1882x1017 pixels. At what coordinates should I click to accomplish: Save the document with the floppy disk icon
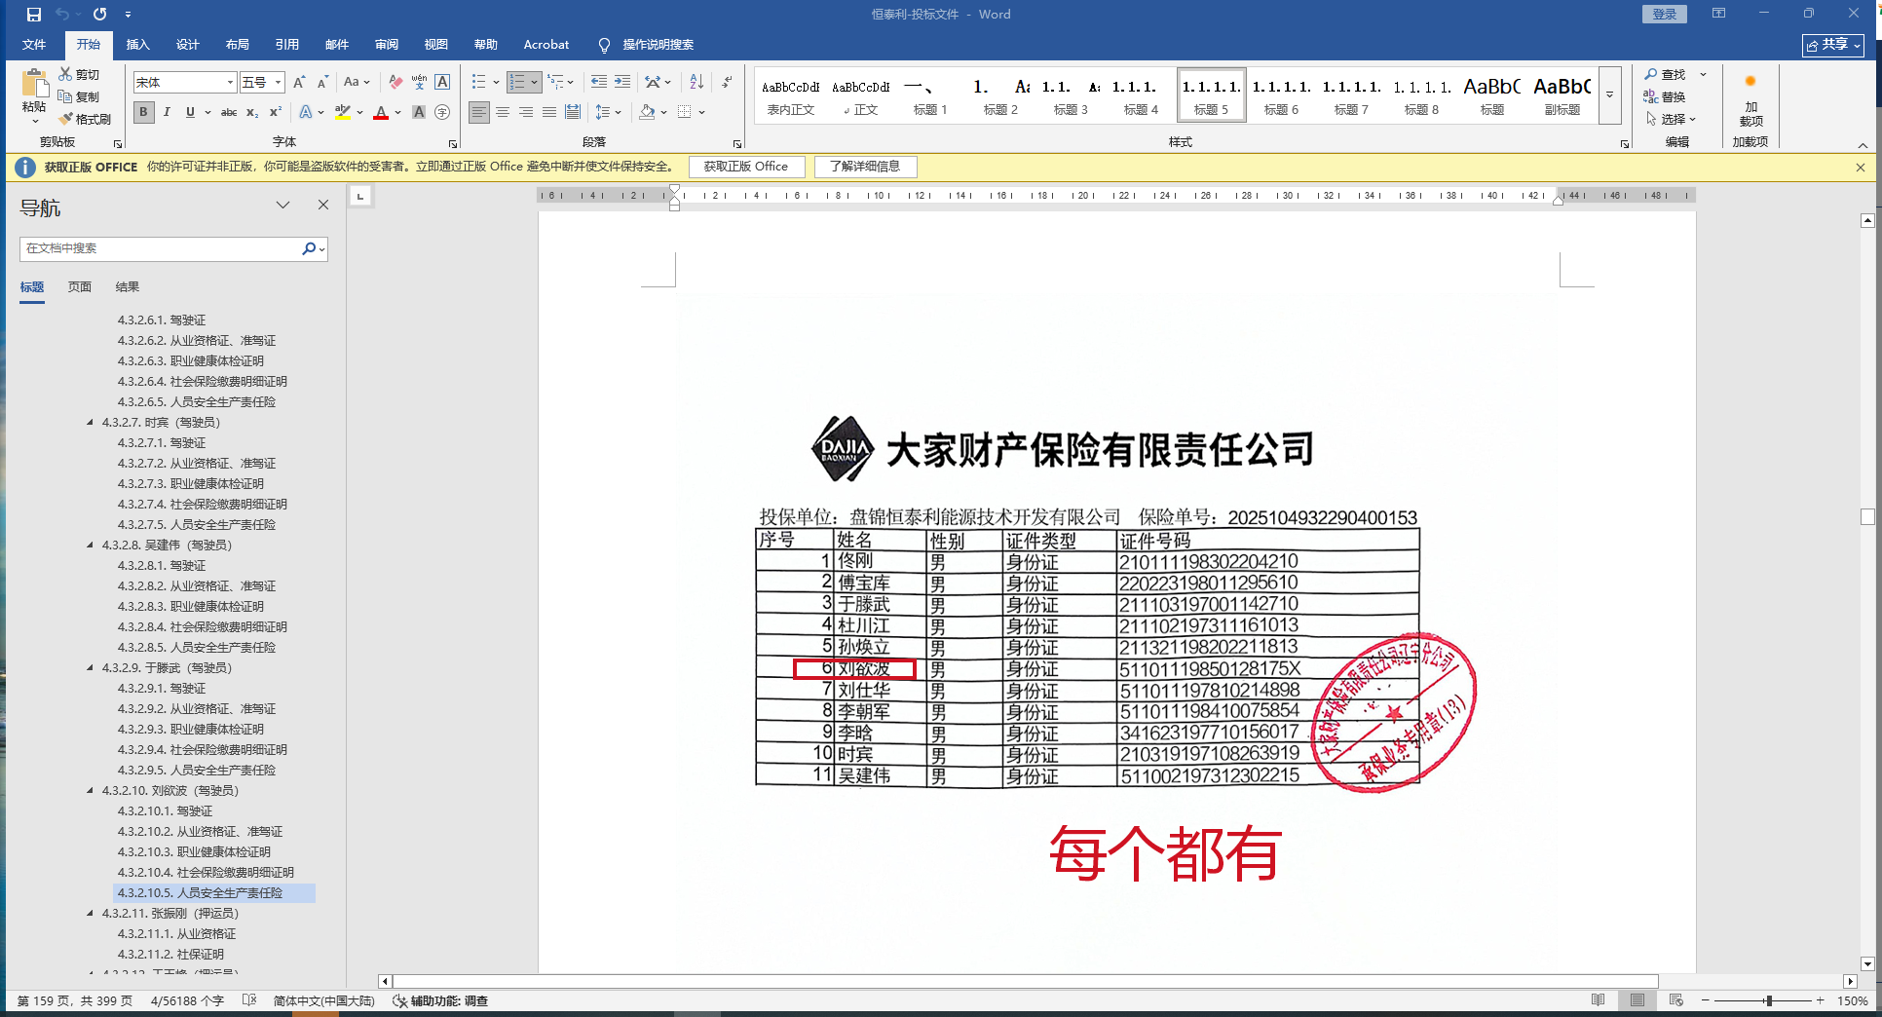tap(34, 15)
